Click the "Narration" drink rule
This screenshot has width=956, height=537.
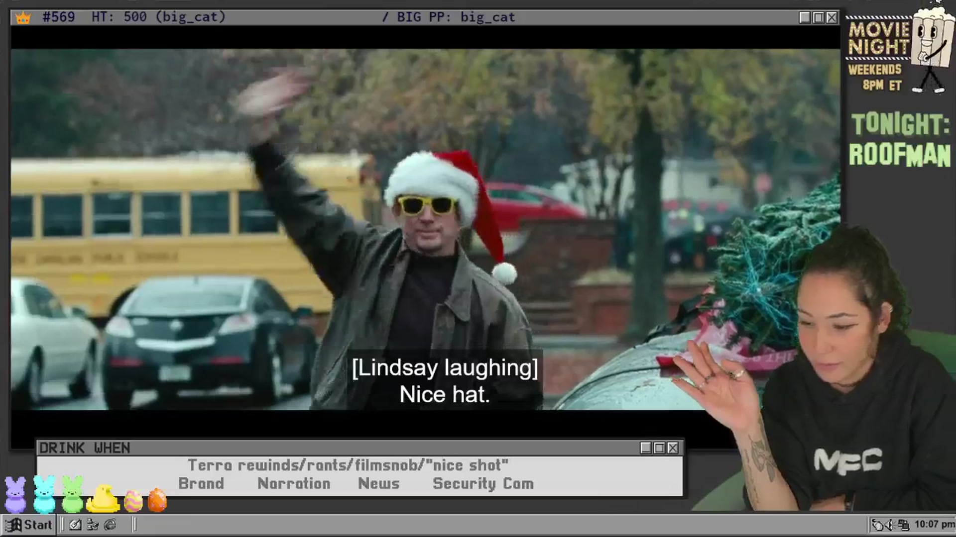(x=294, y=483)
